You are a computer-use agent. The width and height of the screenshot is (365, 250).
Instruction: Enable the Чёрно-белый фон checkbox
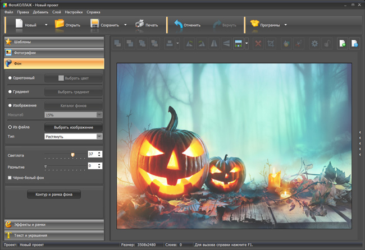(10, 178)
